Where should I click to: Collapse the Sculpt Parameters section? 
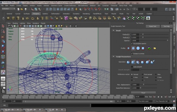(114, 57)
